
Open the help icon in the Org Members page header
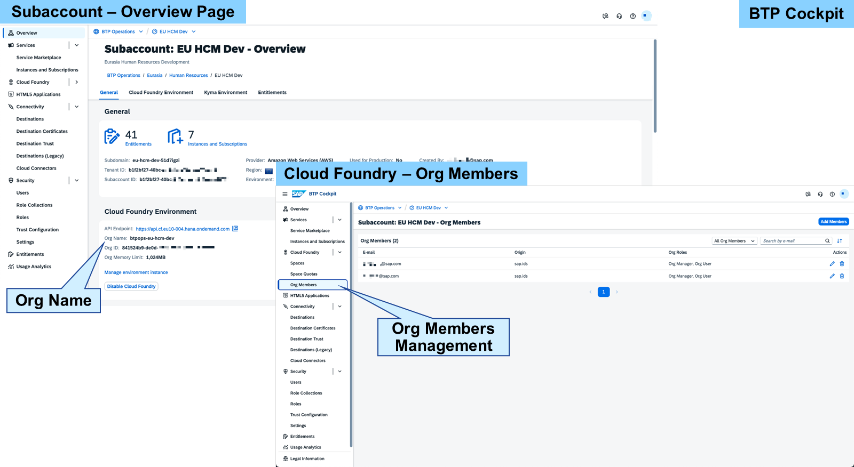[x=832, y=194]
